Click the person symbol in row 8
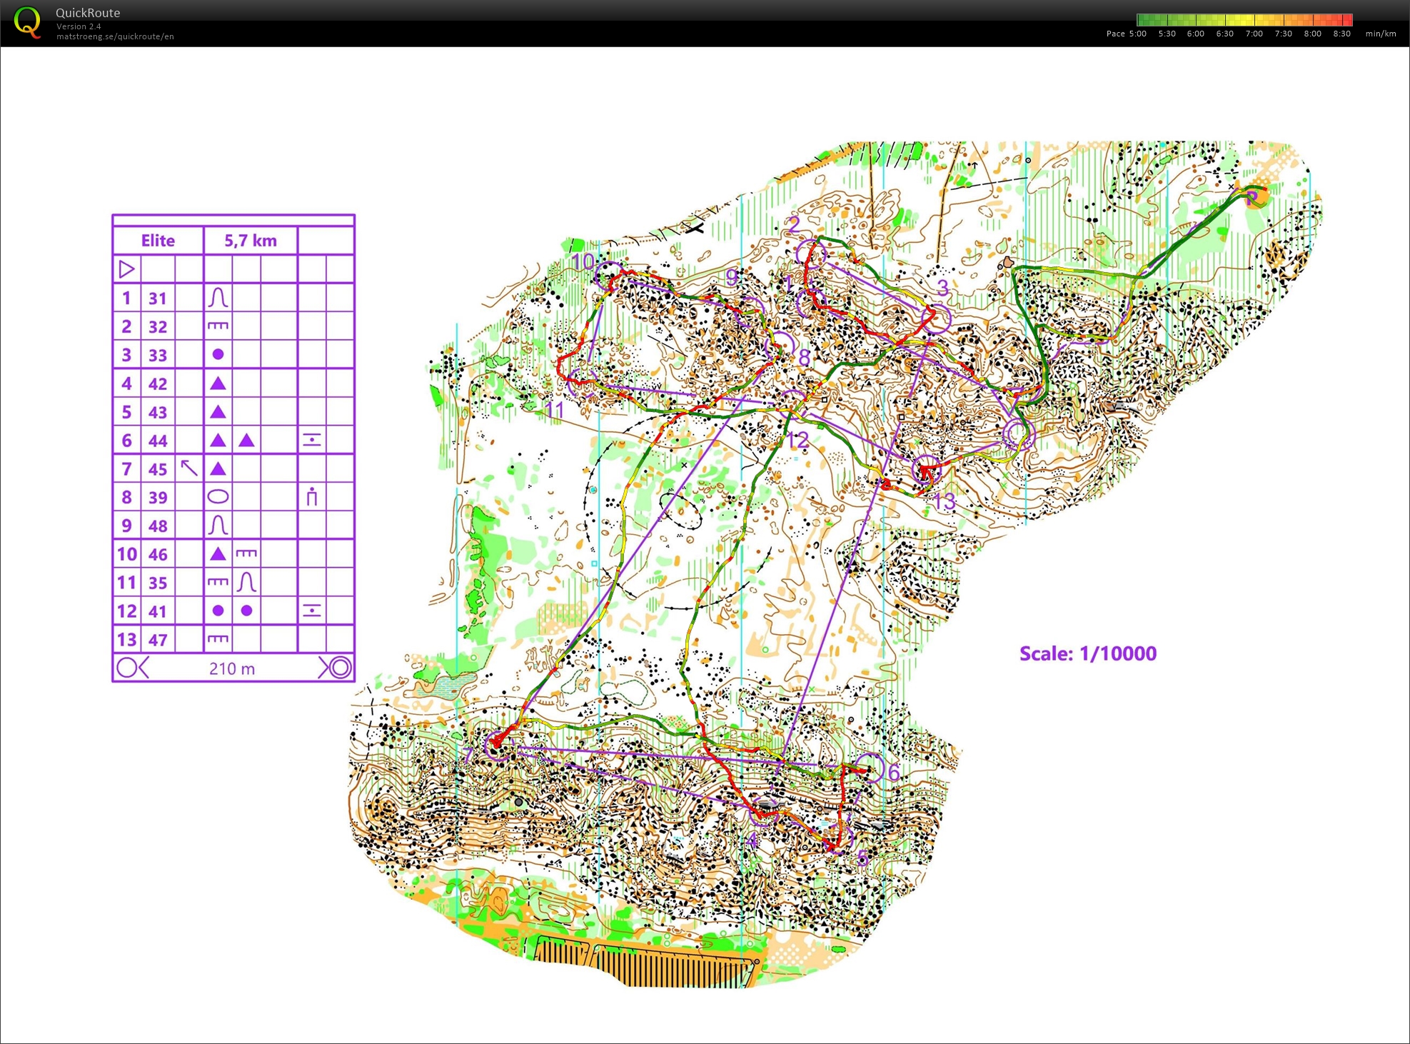 (311, 497)
